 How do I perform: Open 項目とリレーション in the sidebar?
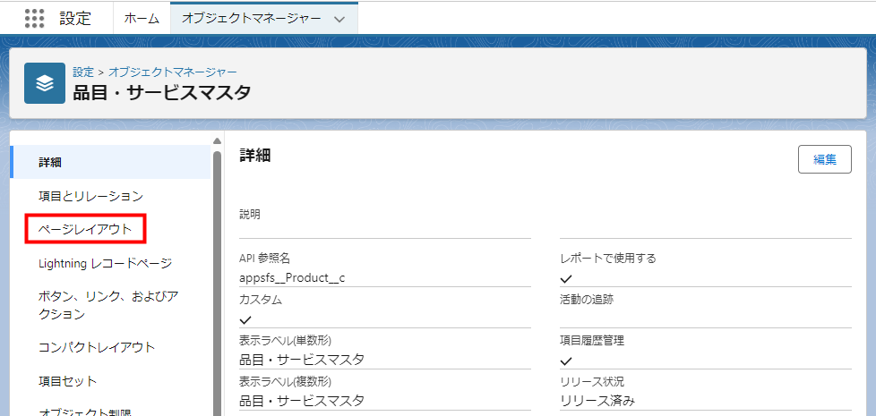tap(90, 196)
